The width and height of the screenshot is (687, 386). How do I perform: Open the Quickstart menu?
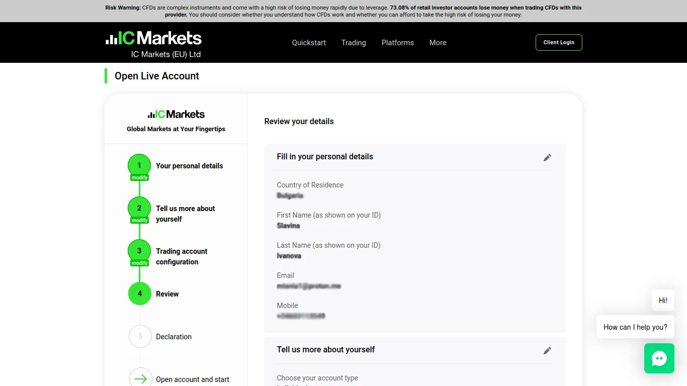309,43
